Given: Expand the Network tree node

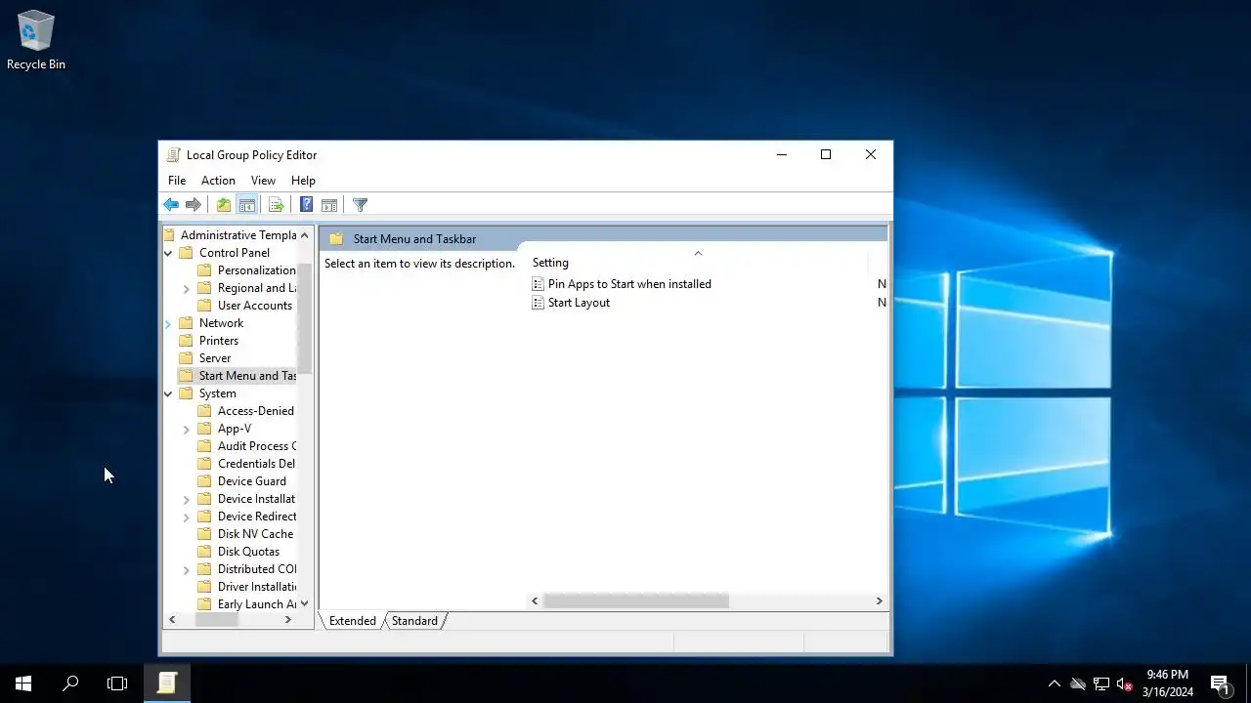Looking at the screenshot, I should click(168, 323).
